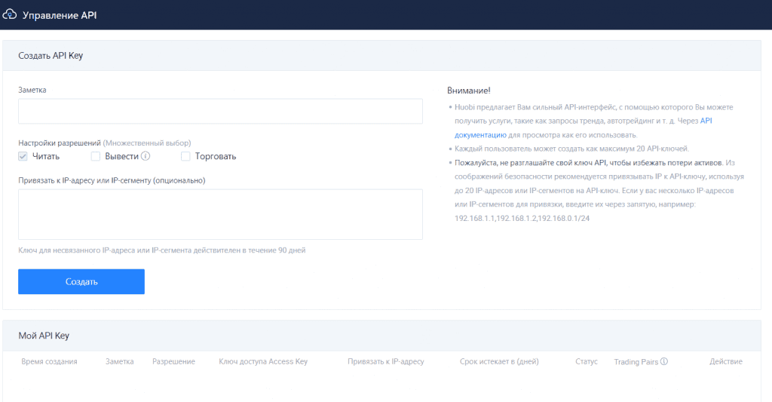Click the Время создания column header
This screenshot has height=402, width=772.
coord(49,361)
